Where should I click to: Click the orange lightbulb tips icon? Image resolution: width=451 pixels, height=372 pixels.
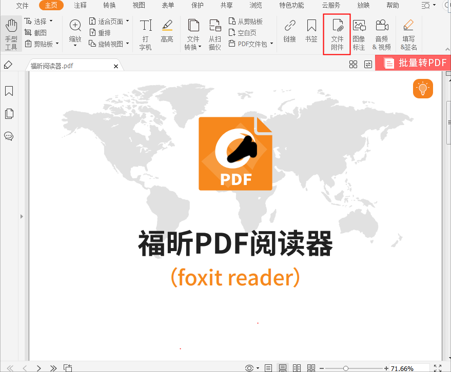coord(423,89)
